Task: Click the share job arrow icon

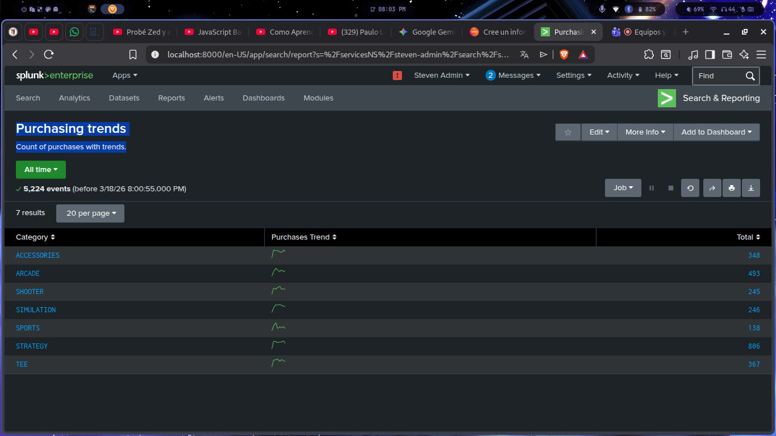Action: point(712,188)
